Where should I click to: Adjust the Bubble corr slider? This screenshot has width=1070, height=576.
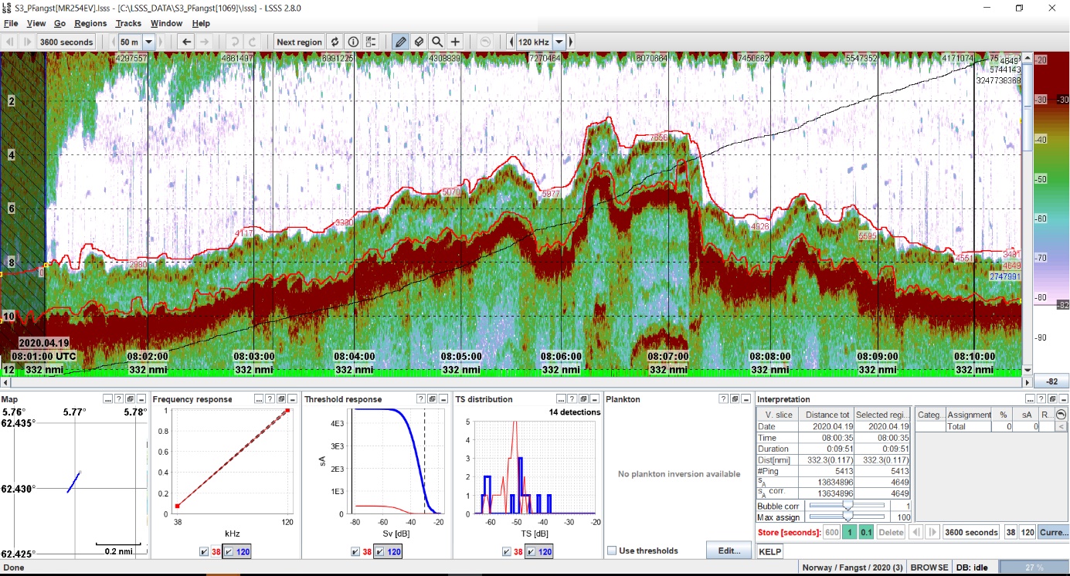point(848,505)
